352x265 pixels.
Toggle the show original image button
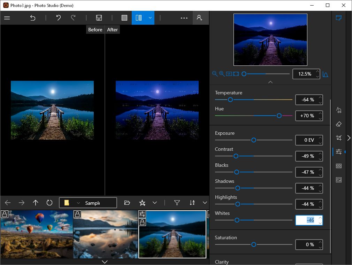point(124,18)
